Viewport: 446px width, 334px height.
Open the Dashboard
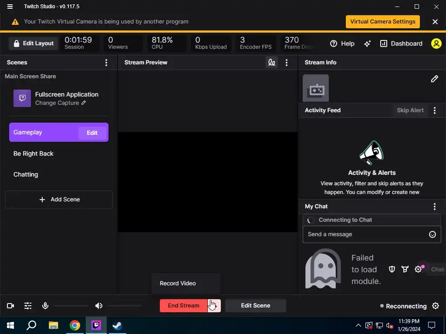click(x=401, y=43)
